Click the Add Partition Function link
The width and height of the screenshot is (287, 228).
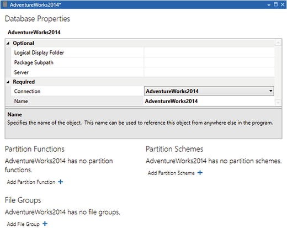(x=31, y=182)
